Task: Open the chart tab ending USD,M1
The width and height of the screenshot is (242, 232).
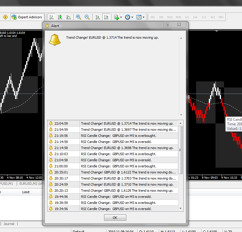Action: coord(6,184)
